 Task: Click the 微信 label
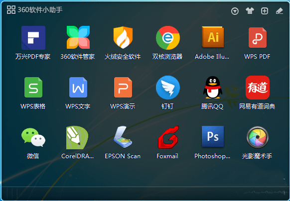(33, 156)
